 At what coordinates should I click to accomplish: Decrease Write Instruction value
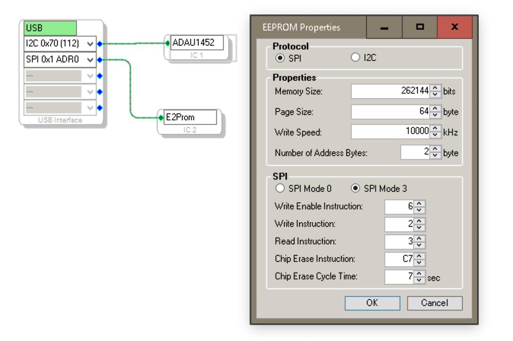[419, 228]
